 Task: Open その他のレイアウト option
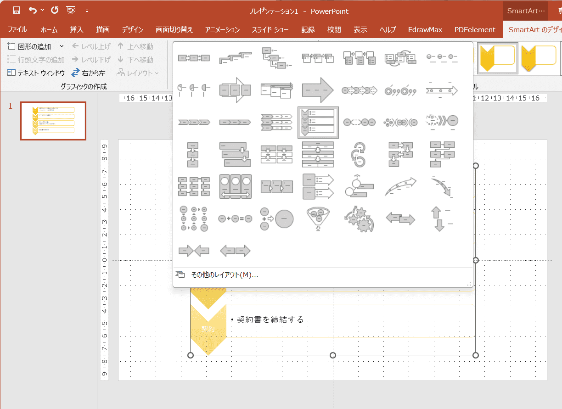click(224, 275)
